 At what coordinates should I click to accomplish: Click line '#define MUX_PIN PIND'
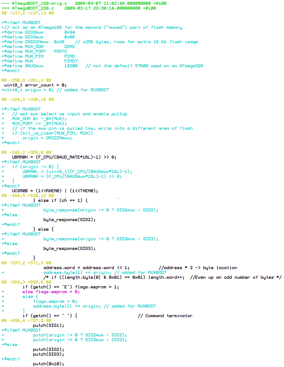(x=38, y=56)
